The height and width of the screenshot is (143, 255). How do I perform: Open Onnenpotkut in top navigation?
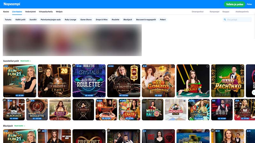(x=197, y=12)
